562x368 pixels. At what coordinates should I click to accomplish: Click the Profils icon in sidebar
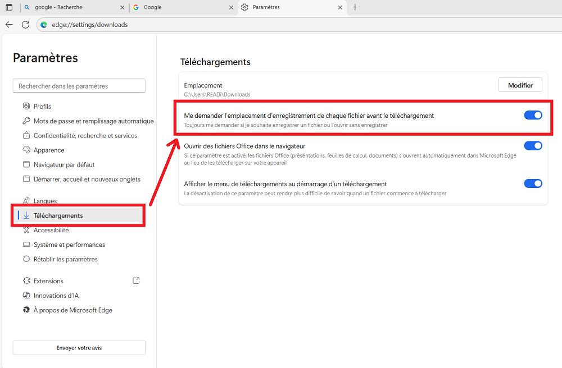[26, 106]
